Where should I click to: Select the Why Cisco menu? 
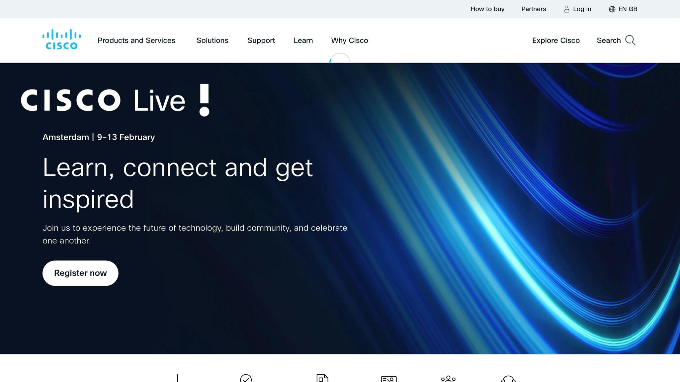coord(349,40)
